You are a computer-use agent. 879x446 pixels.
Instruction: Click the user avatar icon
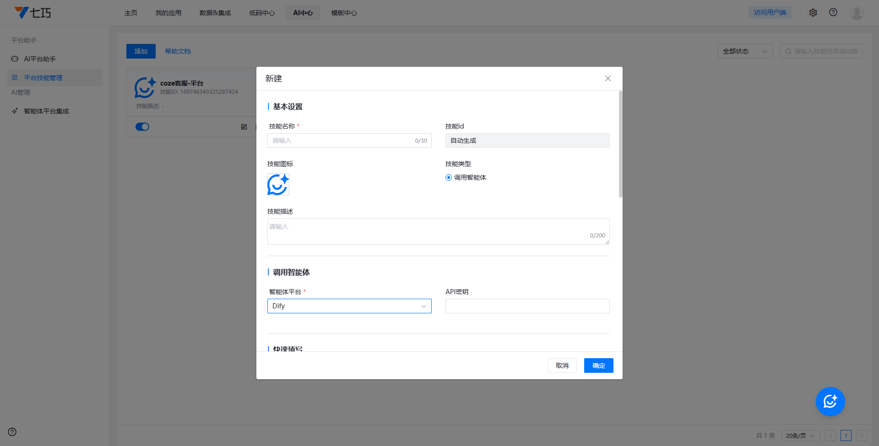pyautogui.click(x=856, y=13)
